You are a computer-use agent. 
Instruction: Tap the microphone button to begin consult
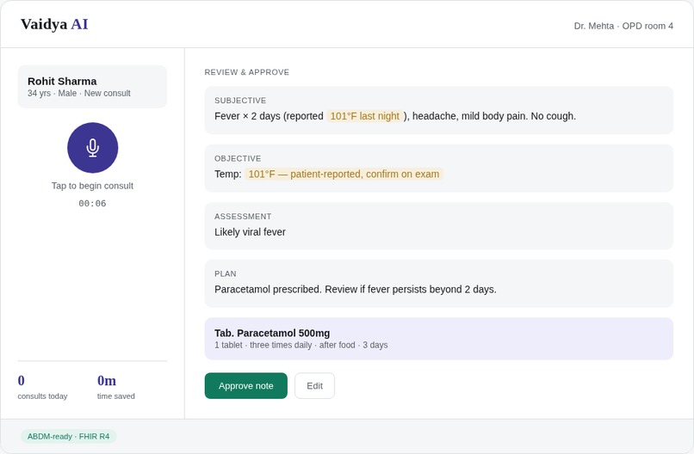coord(92,148)
